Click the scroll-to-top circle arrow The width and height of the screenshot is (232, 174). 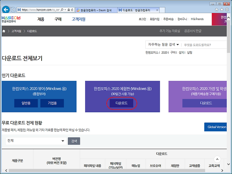(217, 159)
